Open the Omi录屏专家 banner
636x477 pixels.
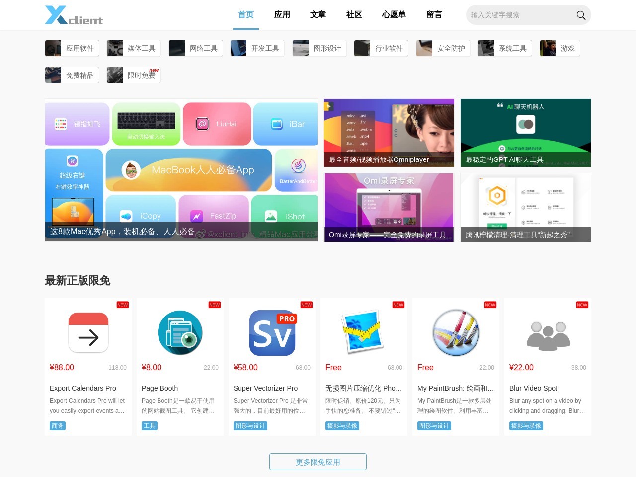389,207
